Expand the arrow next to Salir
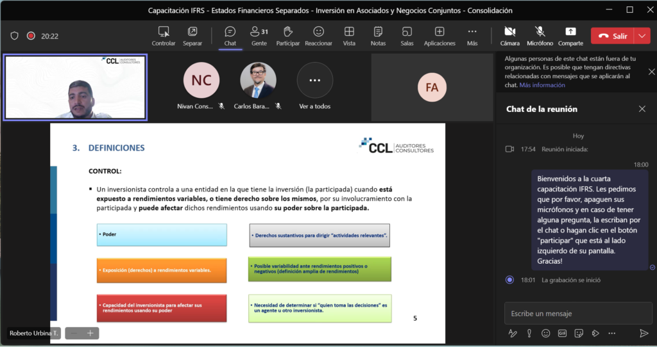Image resolution: width=657 pixels, height=347 pixels. (x=642, y=36)
